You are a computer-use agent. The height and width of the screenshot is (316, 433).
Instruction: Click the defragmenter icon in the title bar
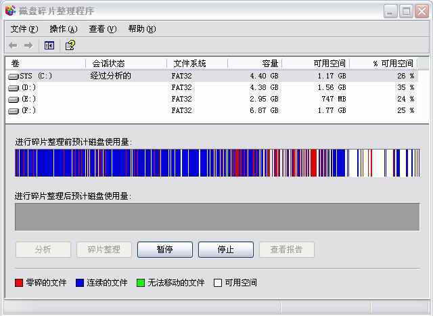point(10,11)
